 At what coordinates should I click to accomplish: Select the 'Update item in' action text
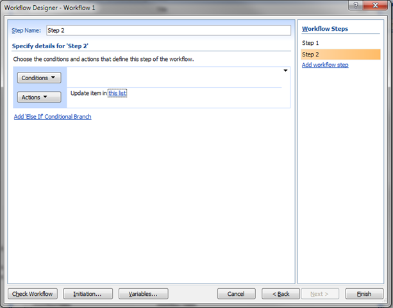[x=88, y=94]
